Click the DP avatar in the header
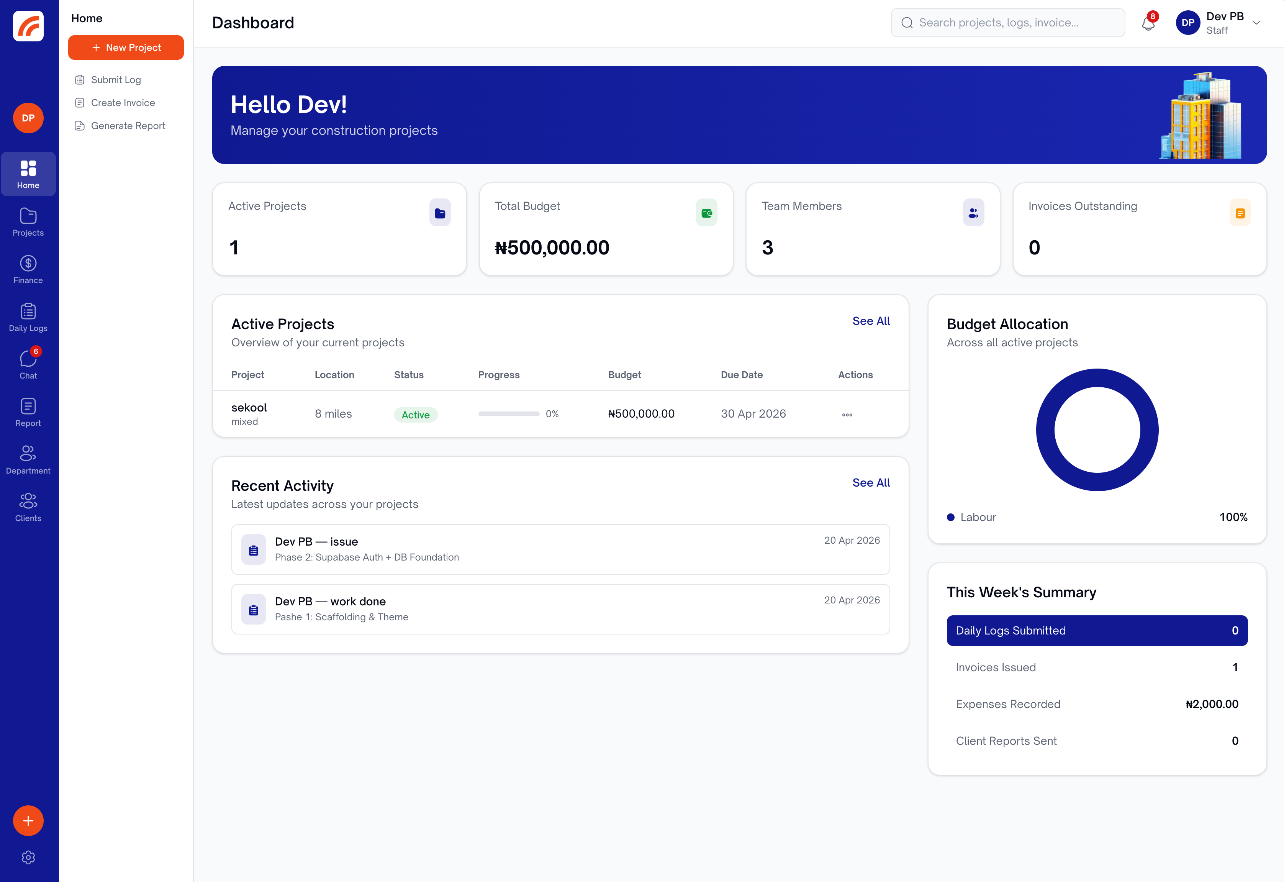The width and height of the screenshot is (1284, 882). 1188,23
